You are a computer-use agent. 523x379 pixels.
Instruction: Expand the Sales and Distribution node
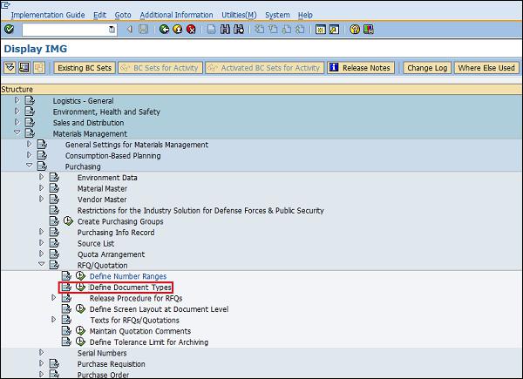point(17,123)
